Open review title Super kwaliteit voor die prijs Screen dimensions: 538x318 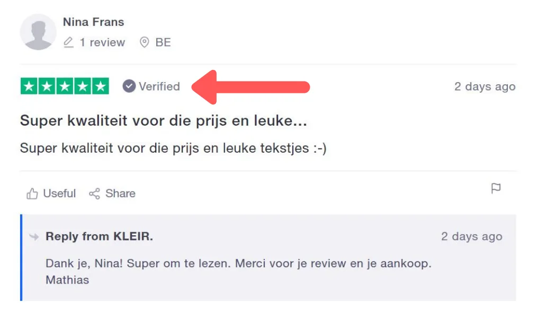pos(163,120)
